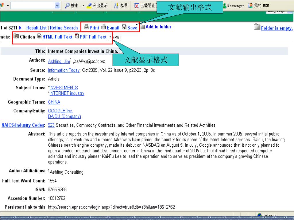Open author Ashling, Jim link
Image resolution: width=294 pixels, height=220 pixels.
click(x=59, y=61)
